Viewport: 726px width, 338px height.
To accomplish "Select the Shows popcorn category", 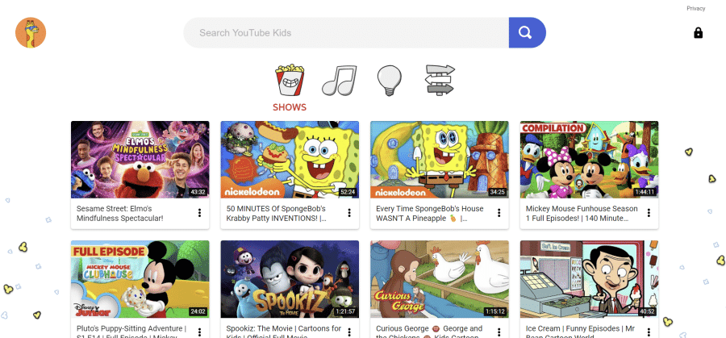I will point(290,80).
